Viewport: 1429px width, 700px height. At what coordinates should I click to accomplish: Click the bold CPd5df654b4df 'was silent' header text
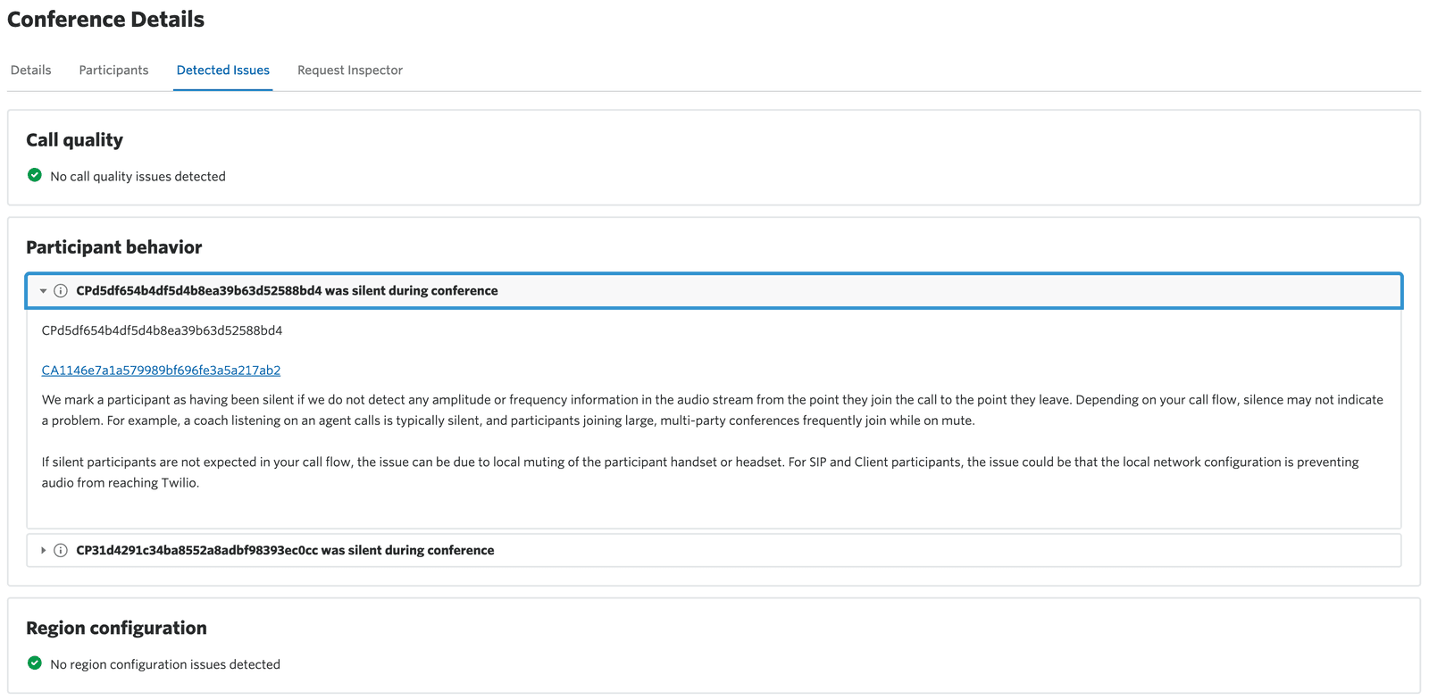287,291
